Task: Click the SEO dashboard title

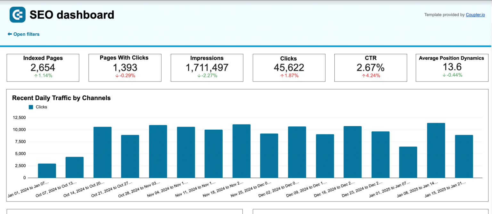Action: click(72, 14)
